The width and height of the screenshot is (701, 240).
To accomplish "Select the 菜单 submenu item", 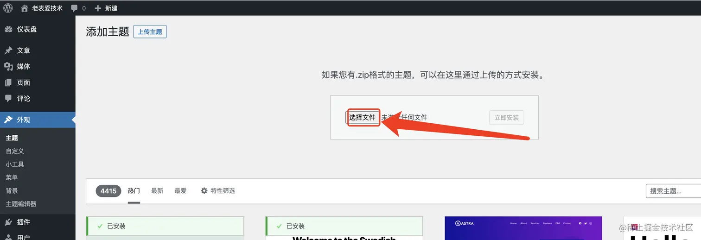I will pos(12,177).
